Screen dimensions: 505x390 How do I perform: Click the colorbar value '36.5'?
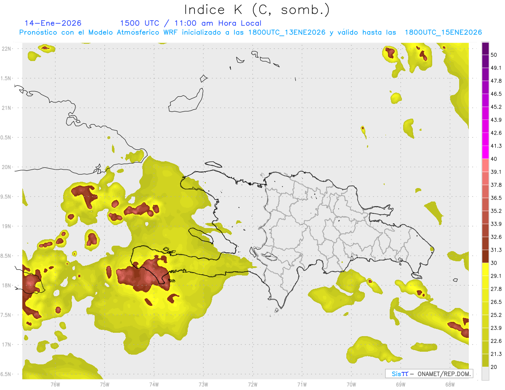pos(496,198)
